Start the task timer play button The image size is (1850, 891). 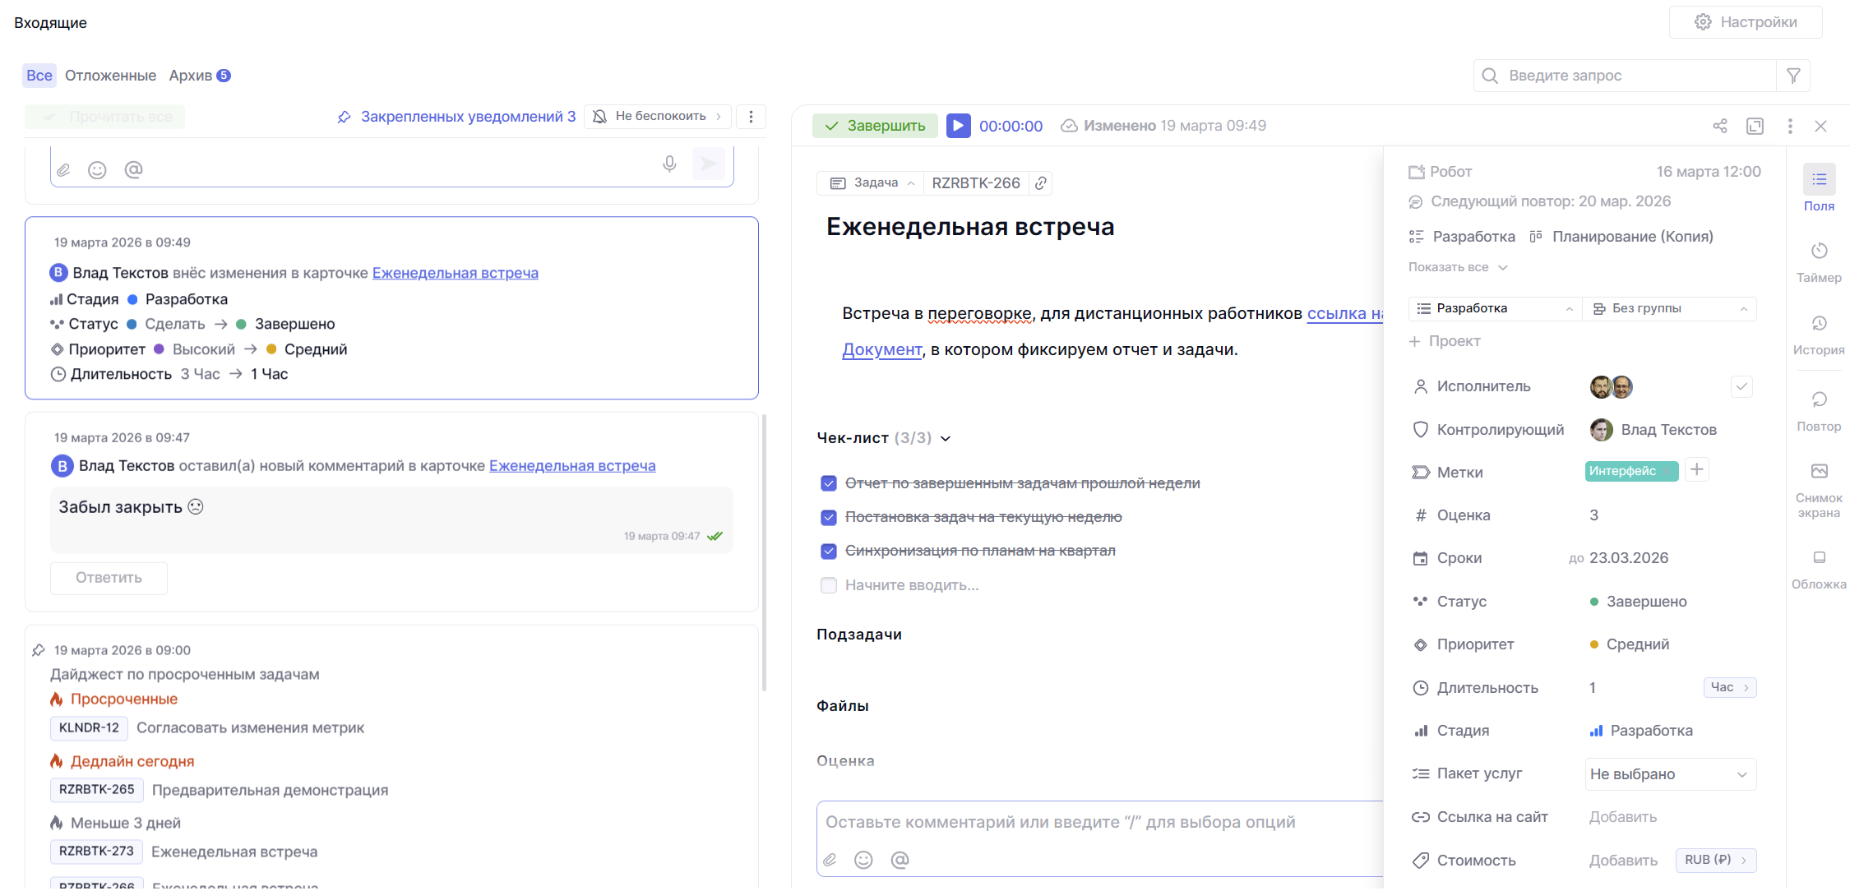958,126
